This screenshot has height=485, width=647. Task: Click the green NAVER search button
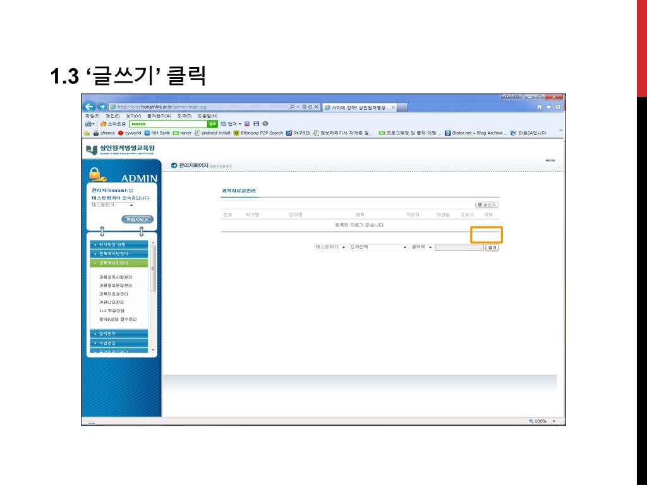point(212,124)
